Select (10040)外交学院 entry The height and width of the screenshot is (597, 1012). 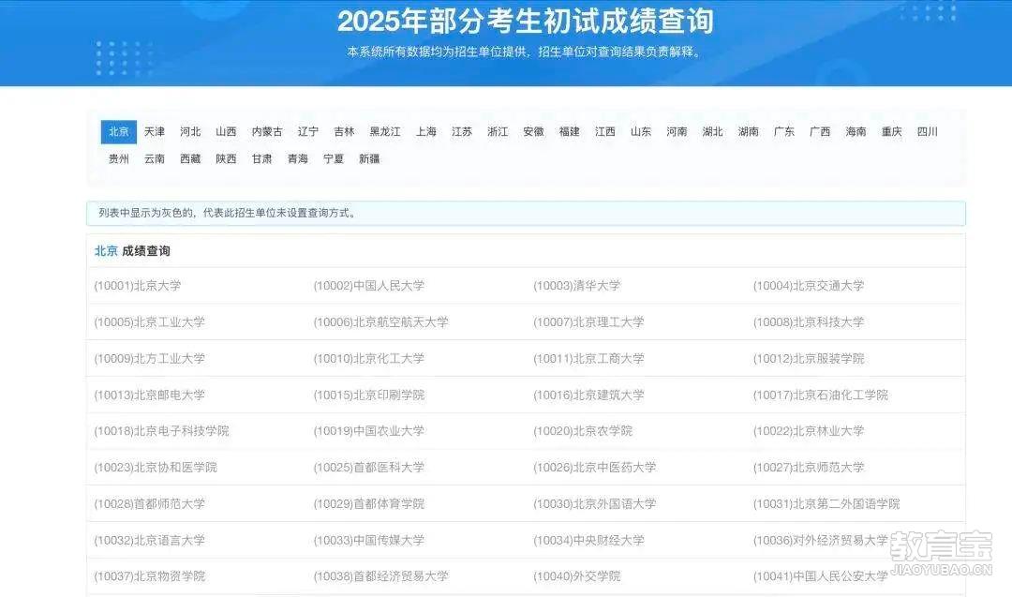577,576
